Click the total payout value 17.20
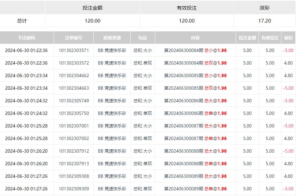This screenshot has width=299, height=196. coord(264,21)
